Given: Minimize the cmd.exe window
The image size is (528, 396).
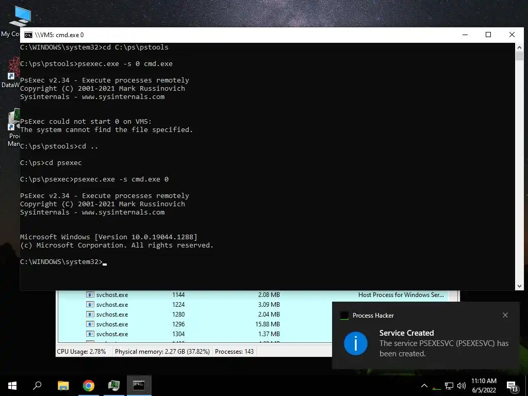Looking at the screenshot, I should coord(465,35).
